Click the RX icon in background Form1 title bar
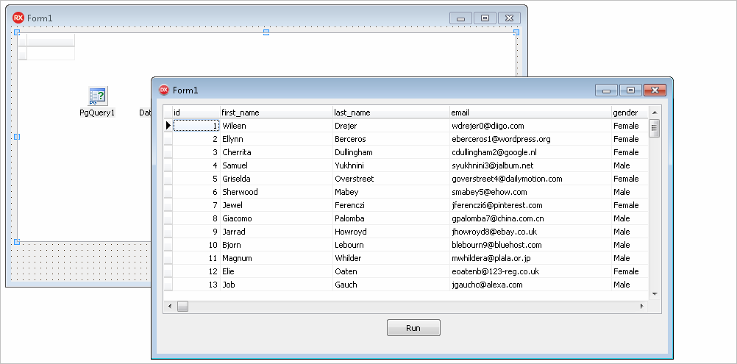The height and width of the screenshot is (364, 737). pos(18,18)
